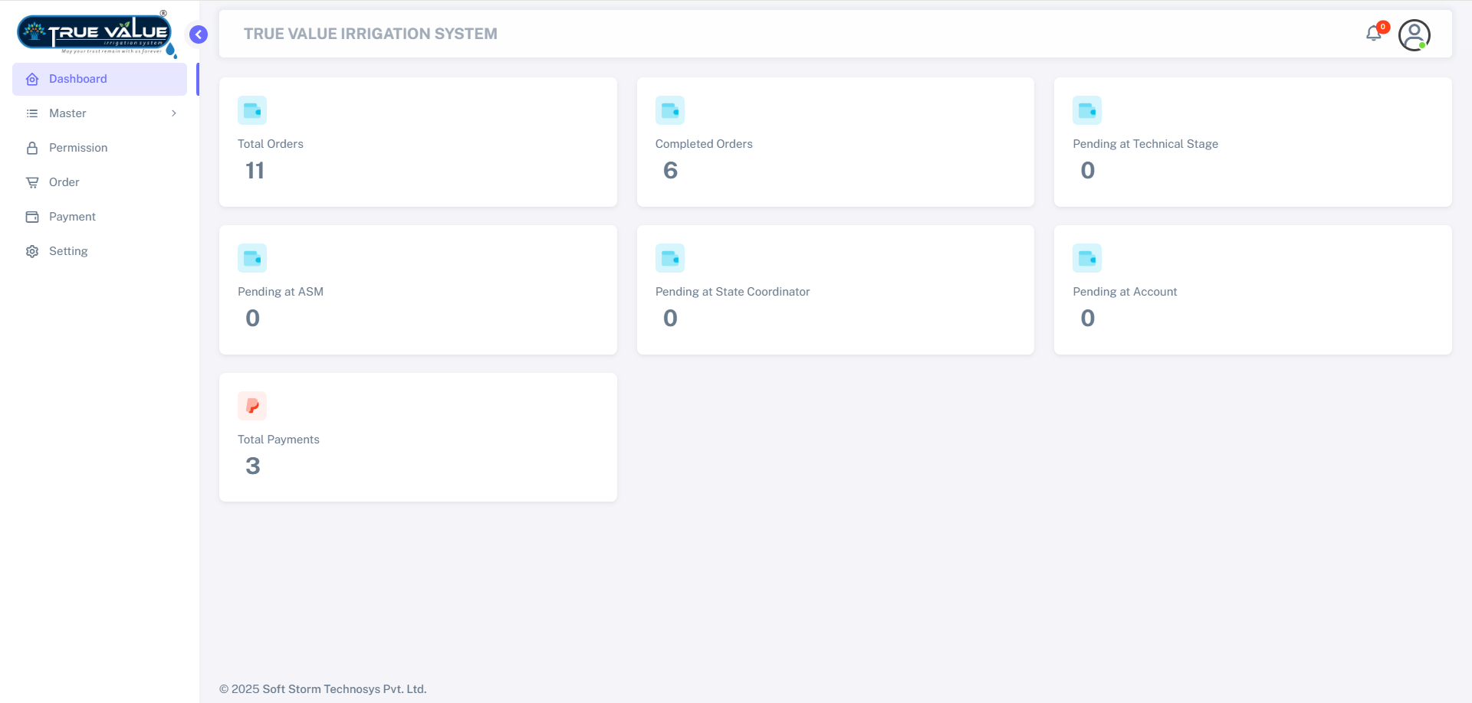Select the Dashboard home icon
Viewport: 1472px width, 703px height.
point(31,79)
